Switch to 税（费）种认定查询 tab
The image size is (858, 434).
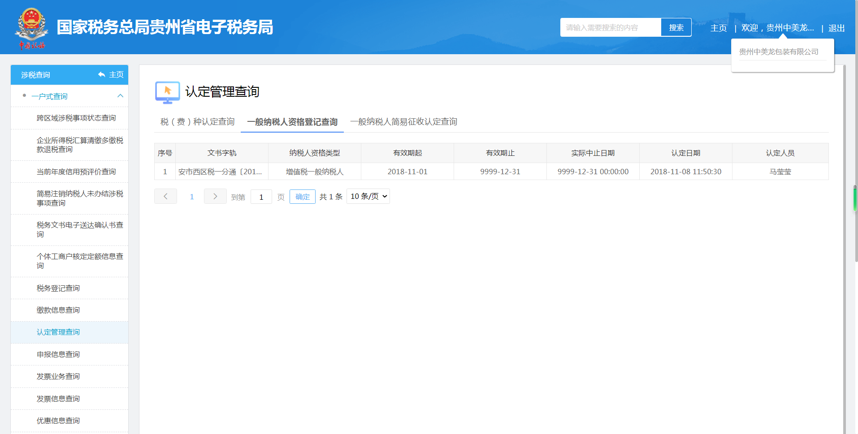point(197,122)
